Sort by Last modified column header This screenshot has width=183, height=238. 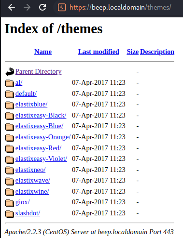(x=99, y=52)
